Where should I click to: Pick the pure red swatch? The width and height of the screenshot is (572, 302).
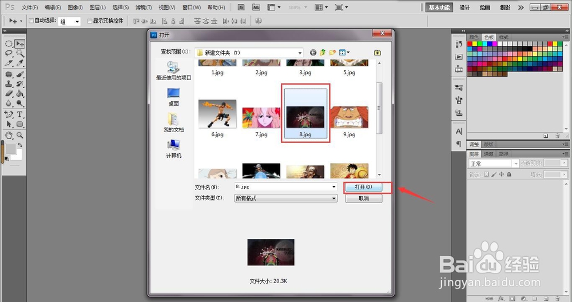470,44
